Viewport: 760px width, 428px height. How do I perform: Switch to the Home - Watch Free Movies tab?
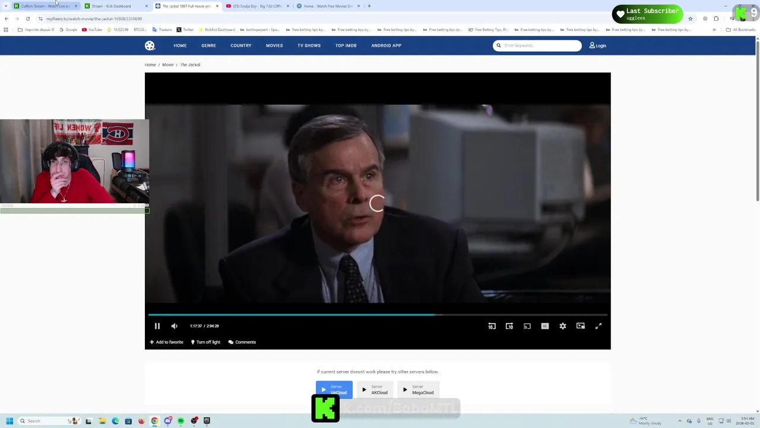(328, 6)
